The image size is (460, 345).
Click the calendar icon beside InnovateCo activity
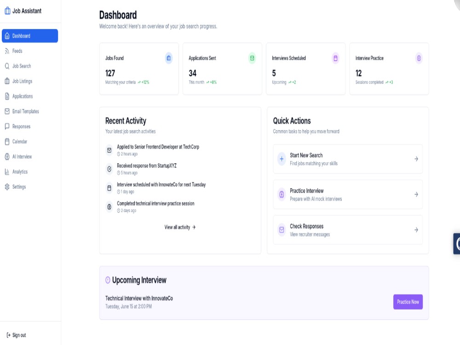click(109, 188)
